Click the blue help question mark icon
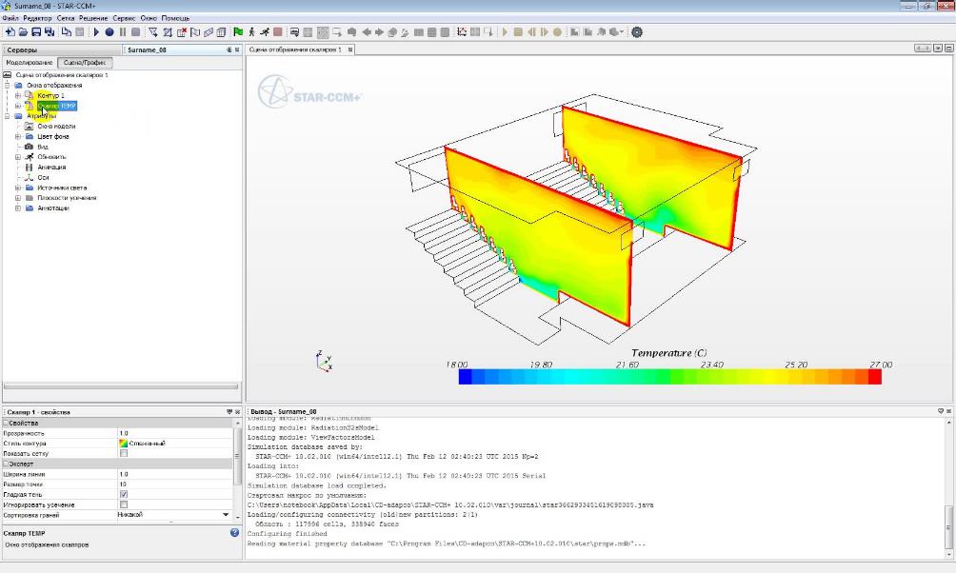956x573 pixels. [x=234, y=533]
